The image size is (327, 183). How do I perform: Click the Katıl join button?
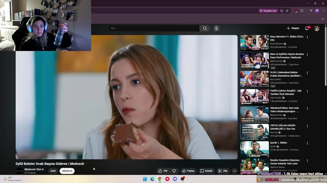click(x=53, y=171)
